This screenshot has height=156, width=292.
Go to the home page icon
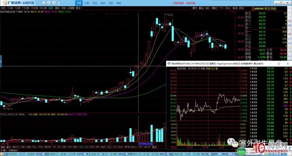point(44,3)
